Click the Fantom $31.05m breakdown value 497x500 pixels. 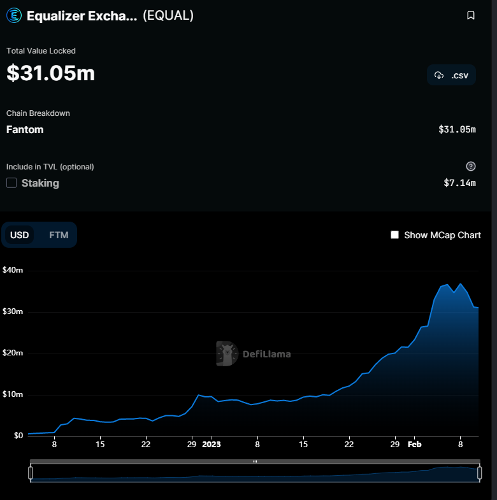pyautogui.click(x=457, y=129)
